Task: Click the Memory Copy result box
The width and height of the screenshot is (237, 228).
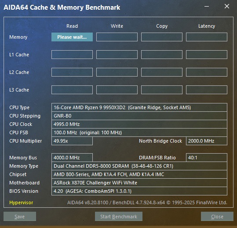Action: tap(162, 37)
